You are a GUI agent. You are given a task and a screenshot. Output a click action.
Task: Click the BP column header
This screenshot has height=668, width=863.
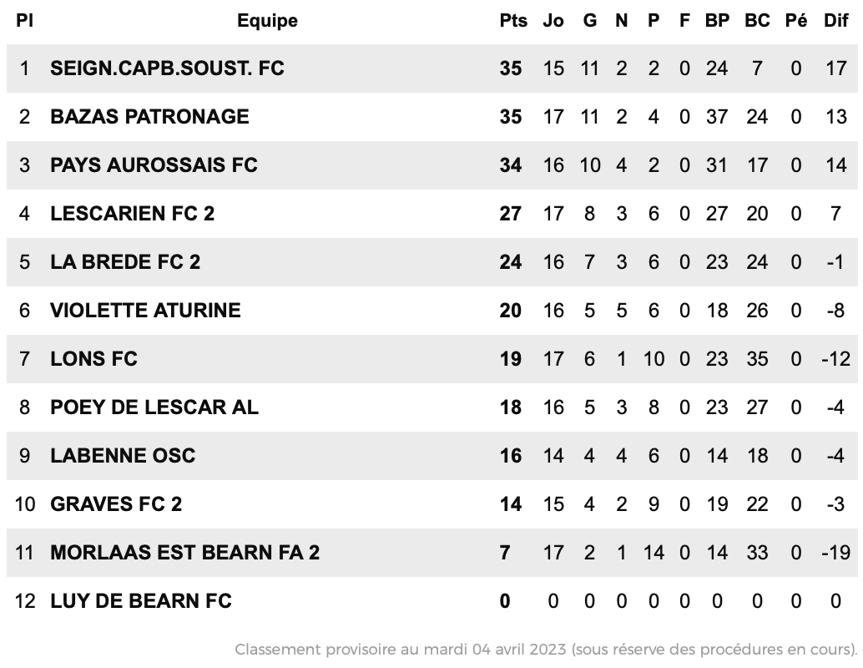[x=717, y=20]
